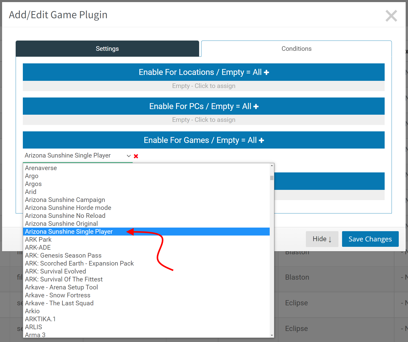Viewport: 408px width, 342px height.
Task: Open the Conditions tab
Action: [296, 49]
